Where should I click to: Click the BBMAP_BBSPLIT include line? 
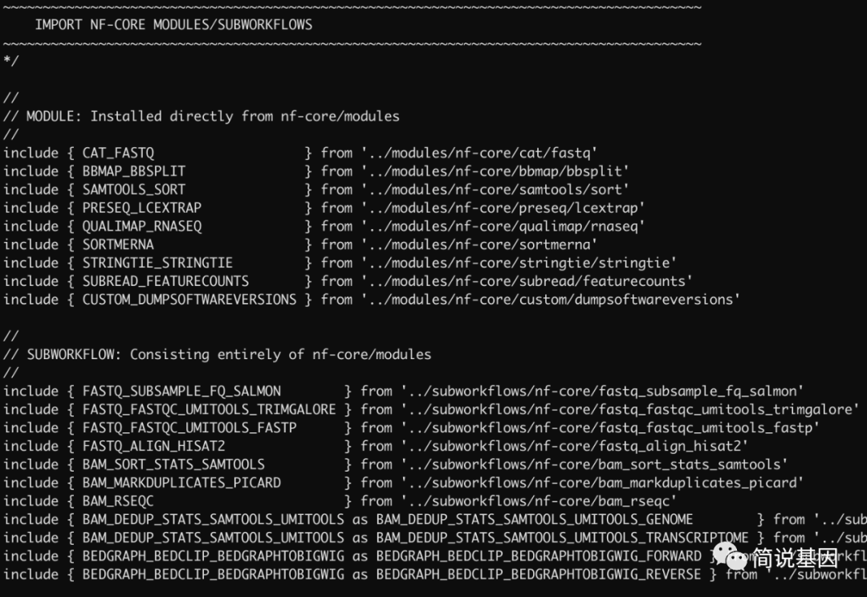tap(316, 171)
